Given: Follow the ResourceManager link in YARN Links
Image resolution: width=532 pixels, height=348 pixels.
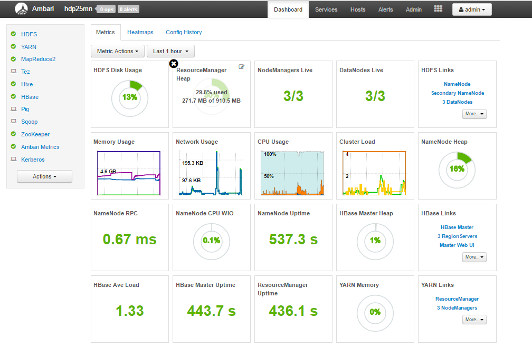Looking at the screenshot, I should pyautogui.click(x=457, y=299).
